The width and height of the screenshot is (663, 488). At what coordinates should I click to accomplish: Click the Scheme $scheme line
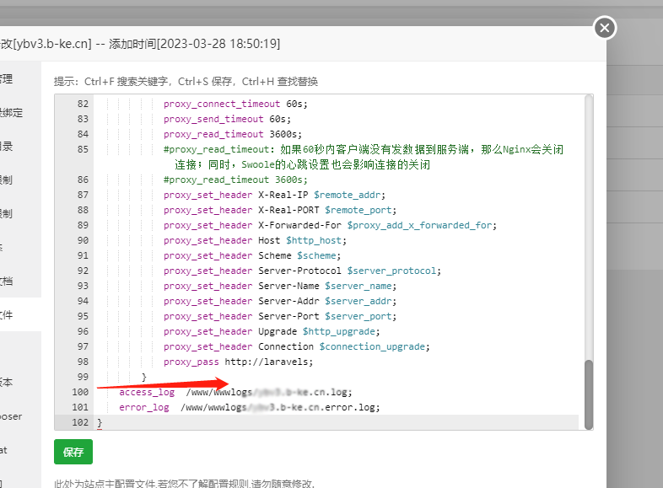[252, 256]
